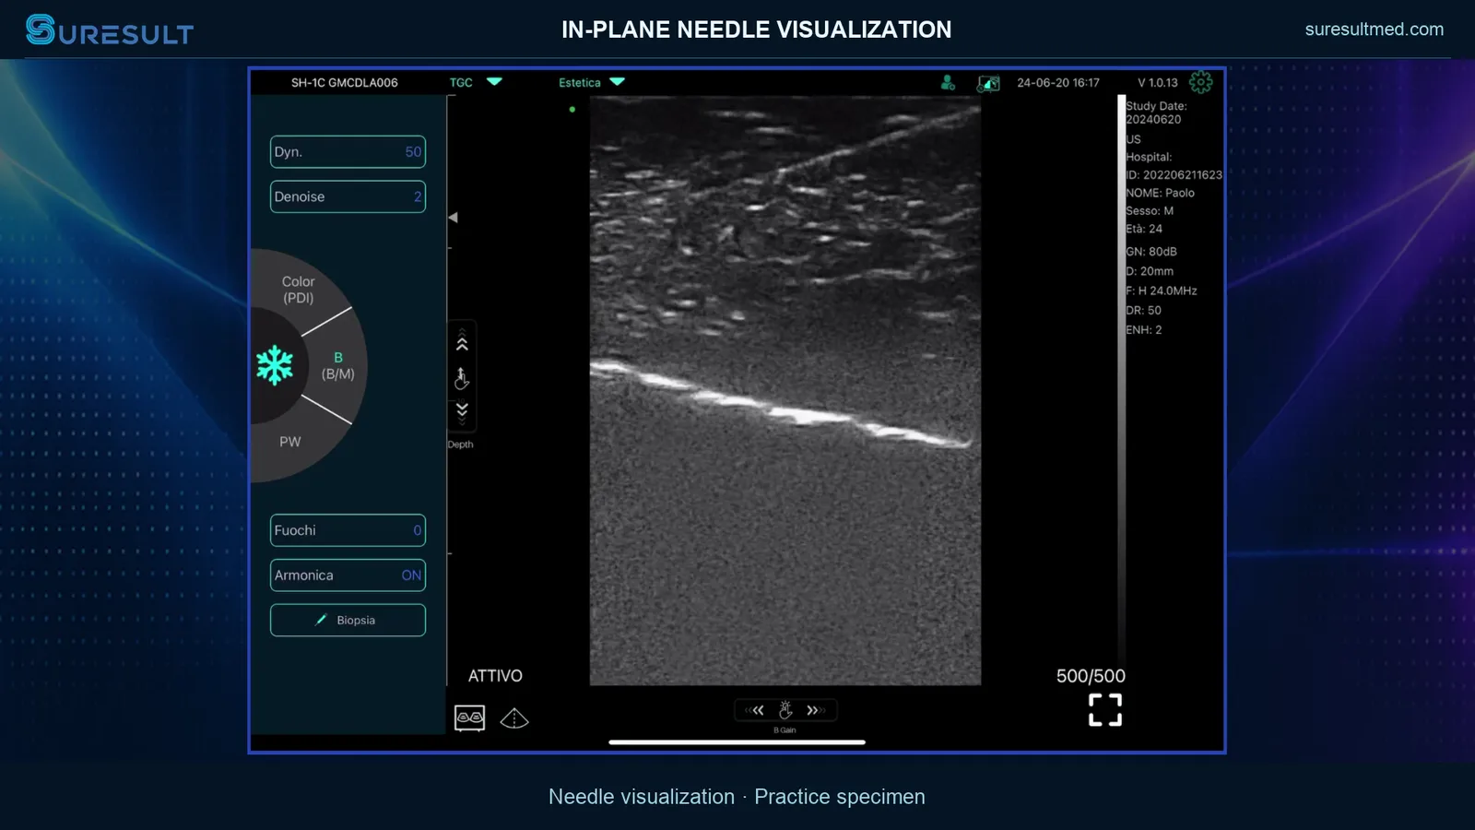Click the Suresult logo

pos(110,30)
